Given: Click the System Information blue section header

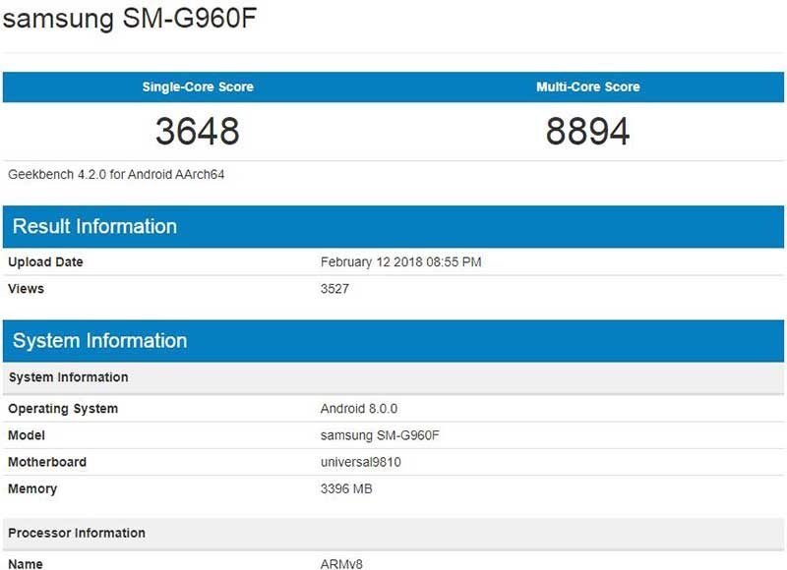Looking at the screenshot, I should tap(99, 341).
